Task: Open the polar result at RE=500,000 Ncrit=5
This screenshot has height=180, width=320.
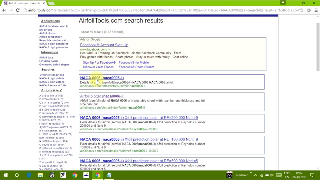Action: (139, 161)
